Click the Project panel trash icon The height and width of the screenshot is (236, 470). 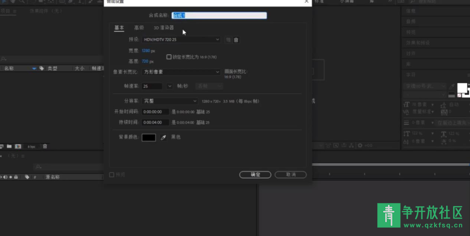tap(45, 146)
